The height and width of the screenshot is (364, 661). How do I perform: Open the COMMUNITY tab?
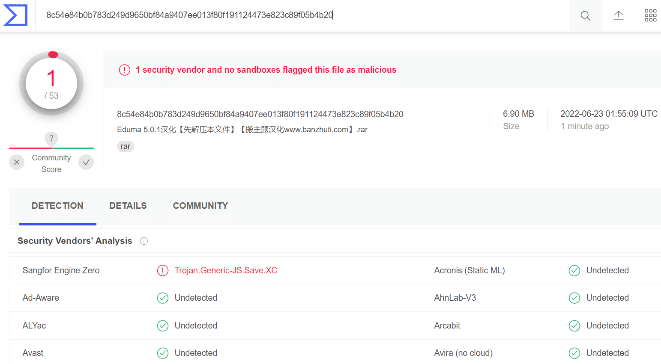click(200, 206)
